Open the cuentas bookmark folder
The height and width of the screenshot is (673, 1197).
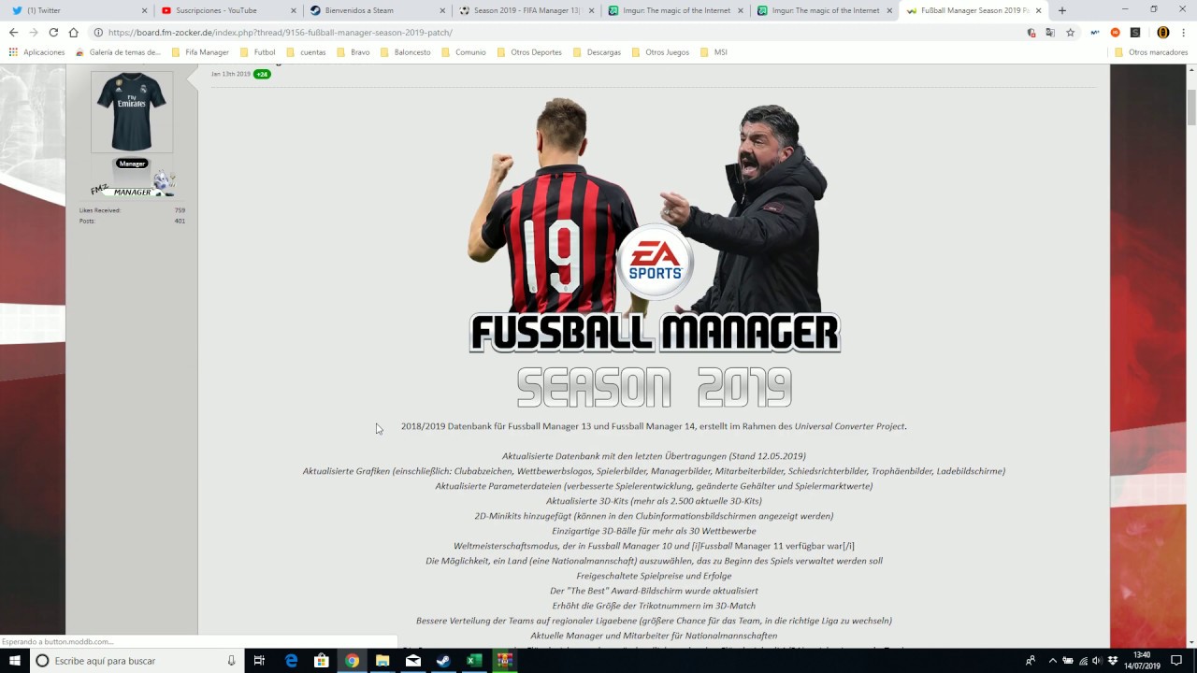point(306,52)
